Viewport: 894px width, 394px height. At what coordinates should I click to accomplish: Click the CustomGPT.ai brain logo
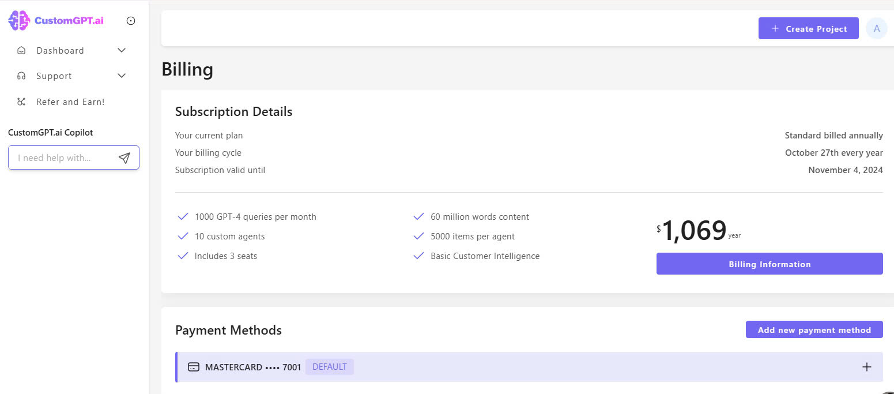pyautogui.click(x=19, y=21)
